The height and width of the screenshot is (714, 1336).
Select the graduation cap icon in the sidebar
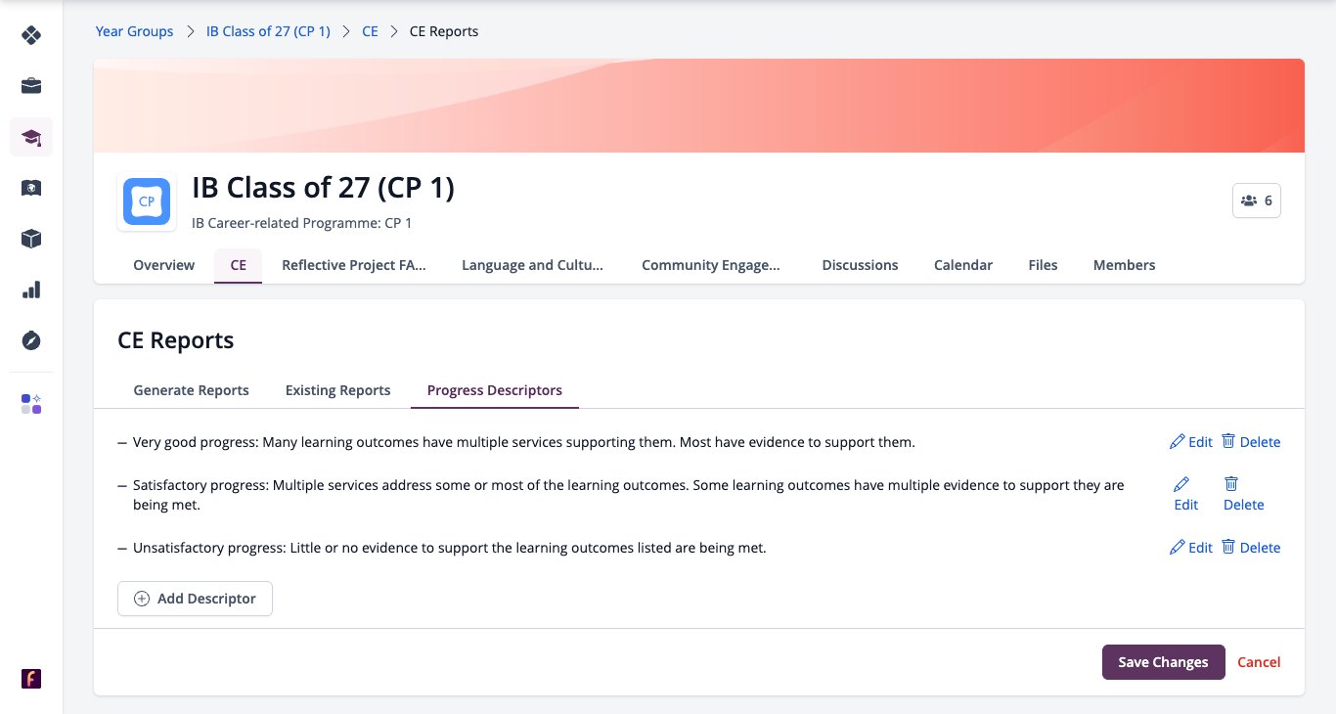click(x=31, y=137)
